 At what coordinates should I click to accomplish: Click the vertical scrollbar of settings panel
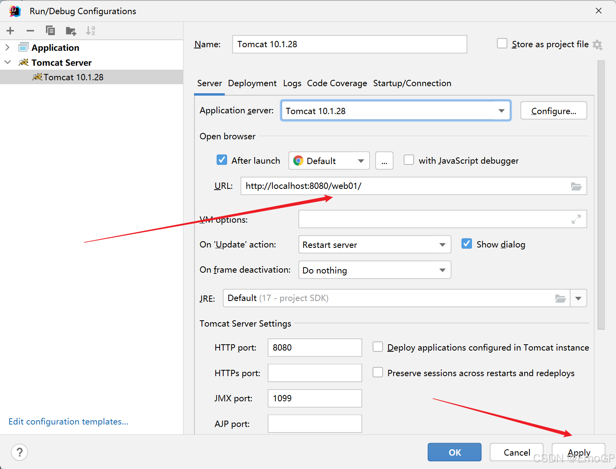(601, 195)
